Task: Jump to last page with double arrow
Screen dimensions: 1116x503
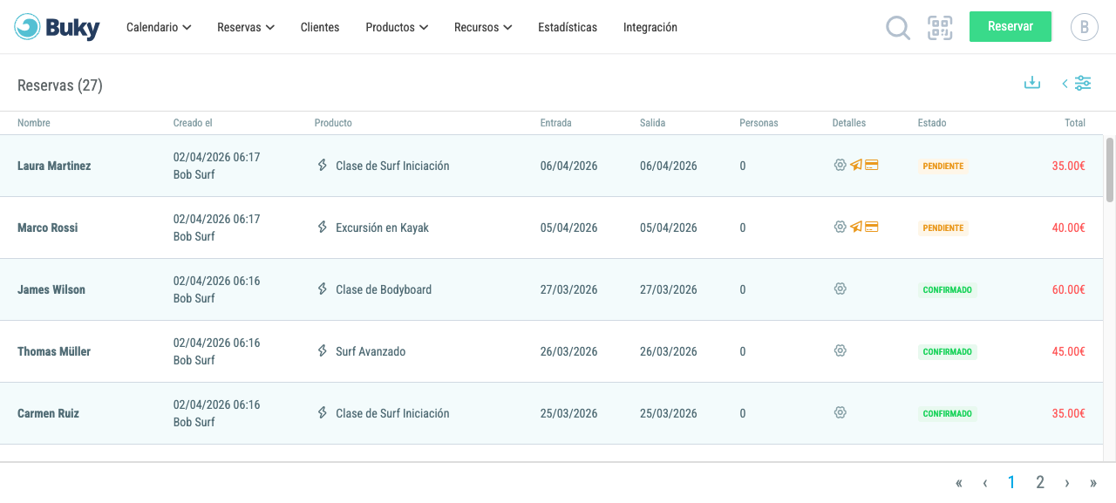Action: (1093, 483)
